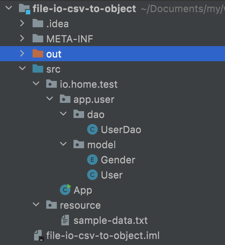Collapse the model package
225x245 pixels.
(63, 144)
